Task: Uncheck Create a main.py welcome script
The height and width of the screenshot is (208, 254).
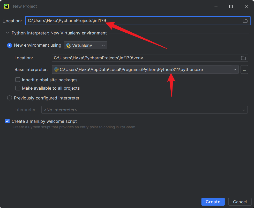Action: pyautogui.click(x=8, y=121)
